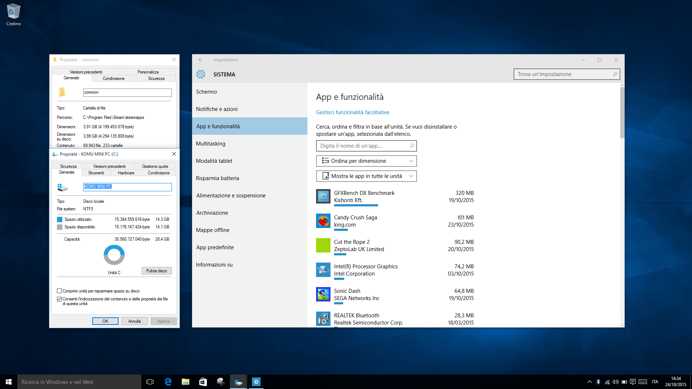Open Gestione quote tab in drive properties
692x389 pixels.
pyautogui.click(x=155, y=166)
